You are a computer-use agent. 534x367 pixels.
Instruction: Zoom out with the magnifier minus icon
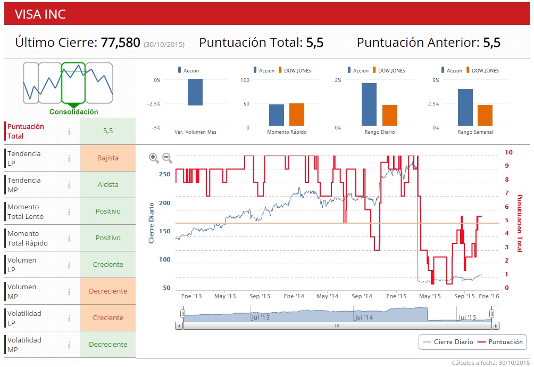click(x=167, y=158)
